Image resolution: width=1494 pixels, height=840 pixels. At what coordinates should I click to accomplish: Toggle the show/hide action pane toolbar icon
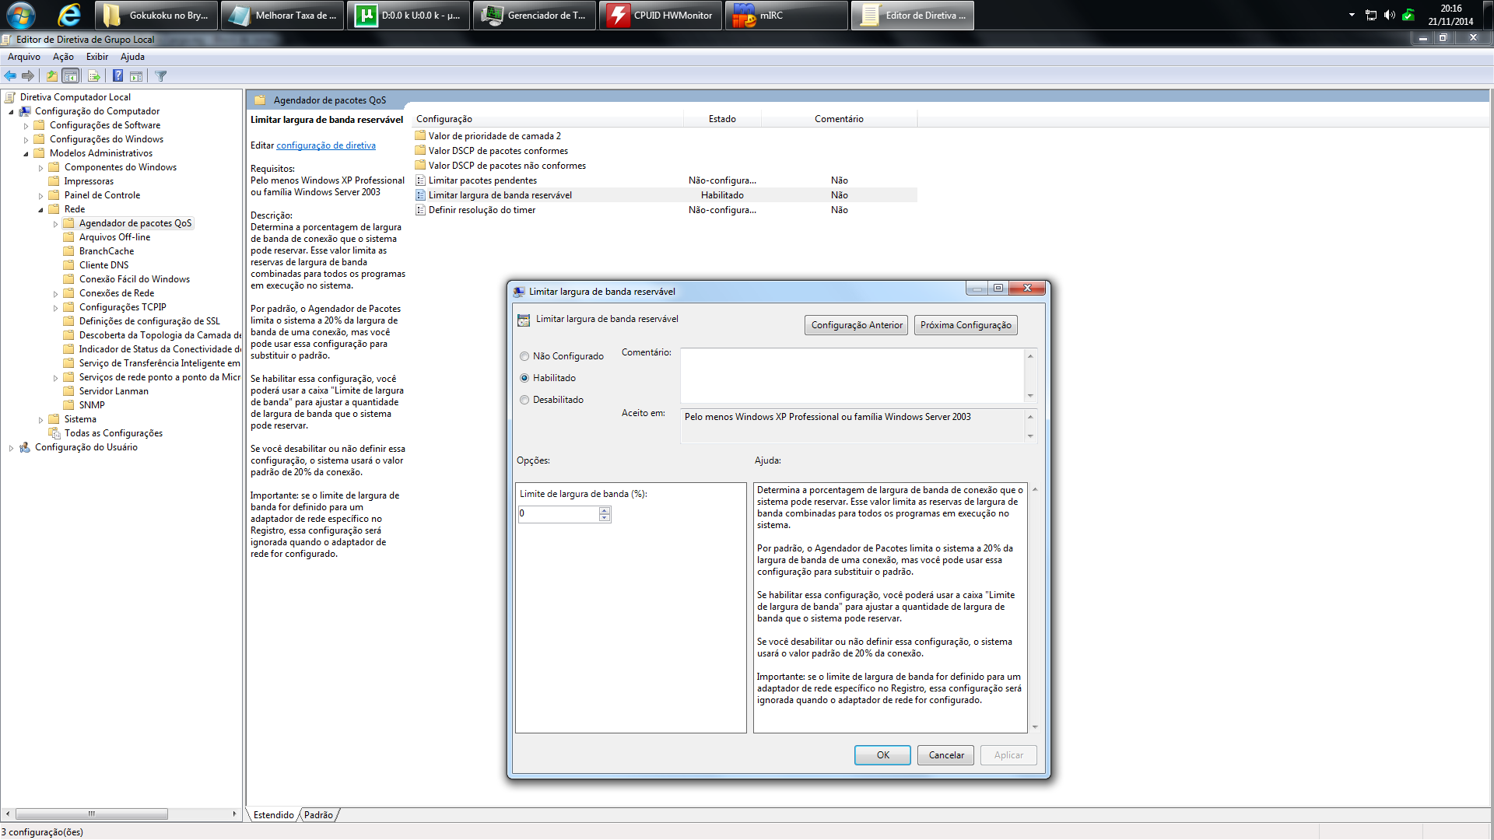click(x=136, y=76)
